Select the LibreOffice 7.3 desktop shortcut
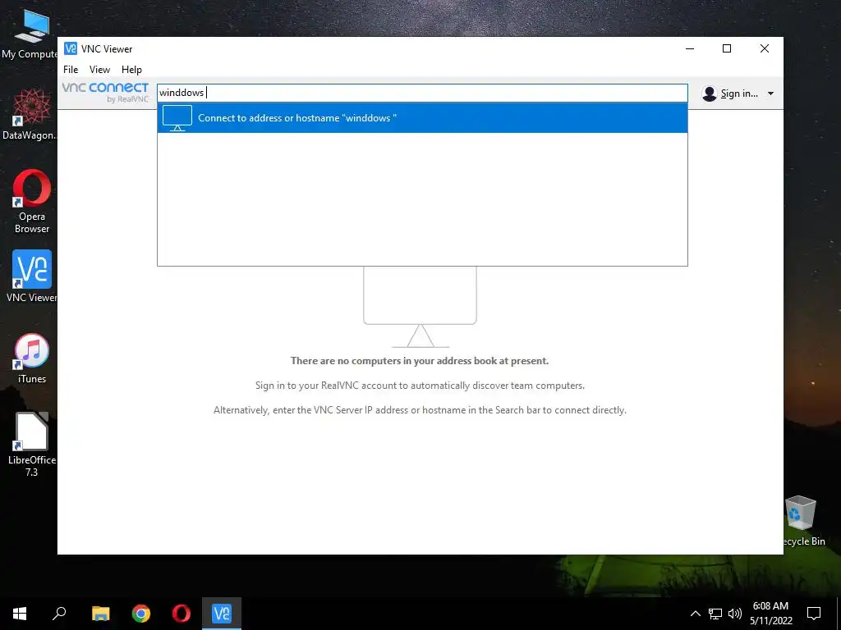This screenshot has height=630, width=841. click(x=32, y=444)
